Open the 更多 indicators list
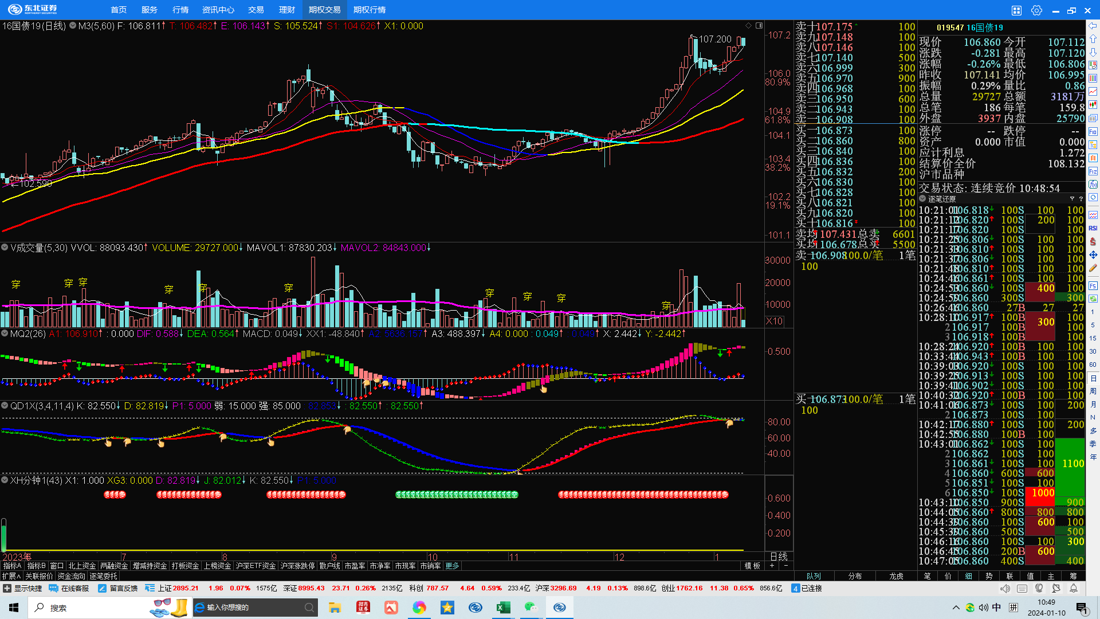The height and width of the screenshot is (619, 1100). 452,566
